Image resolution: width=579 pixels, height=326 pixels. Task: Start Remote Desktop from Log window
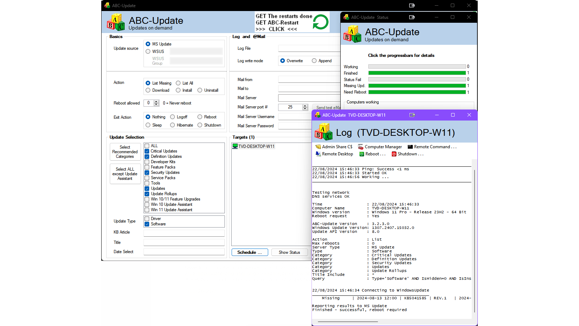334,154
